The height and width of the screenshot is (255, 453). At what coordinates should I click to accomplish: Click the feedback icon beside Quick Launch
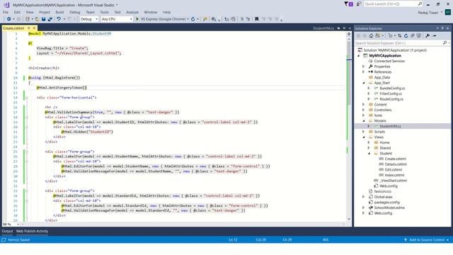click(359, 4)
